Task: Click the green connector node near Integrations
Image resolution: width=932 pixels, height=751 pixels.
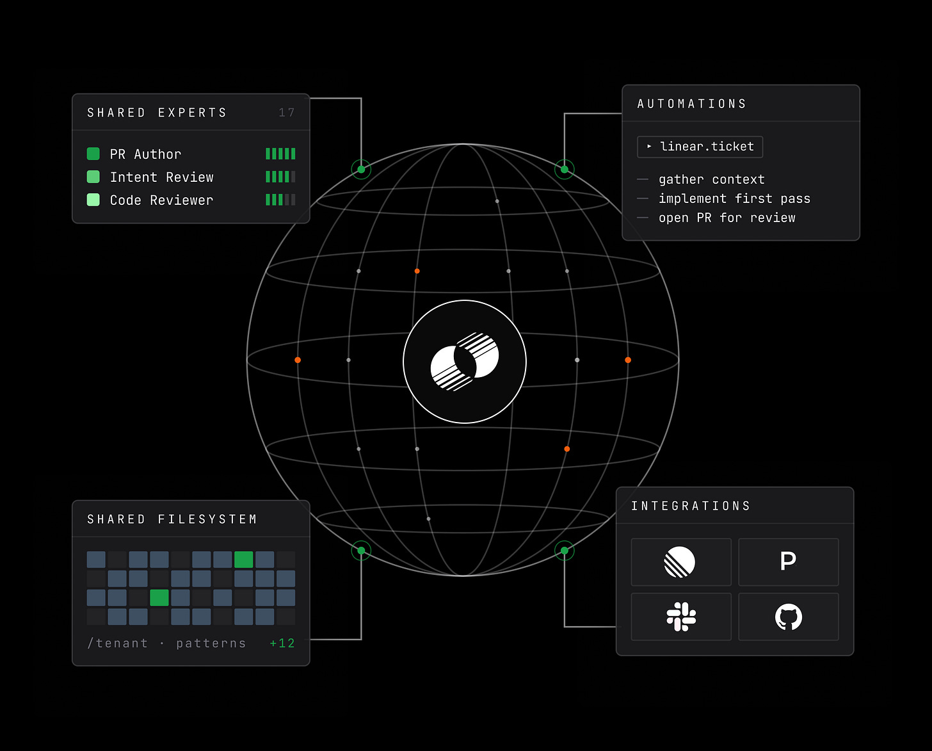Action: [565, 551]
